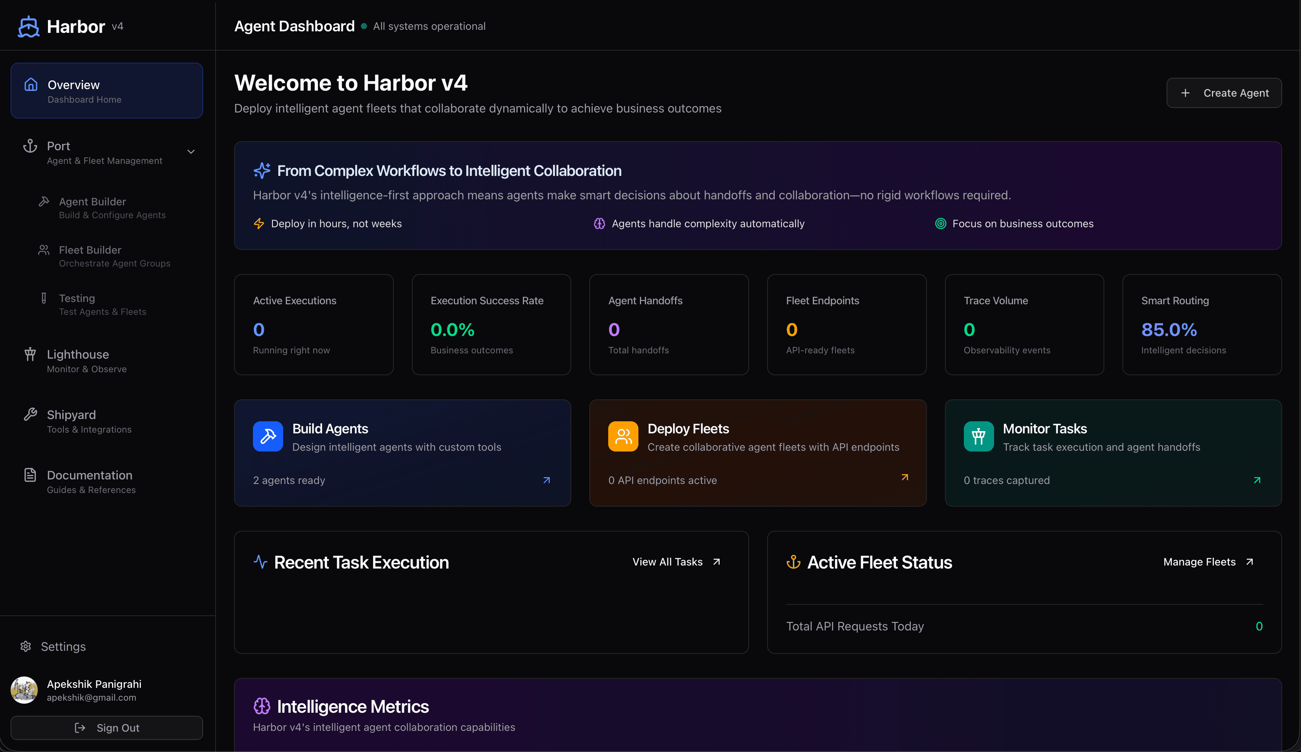Click the Documentation file icon in sidebar
The width and height of the screenshot is (1301, 752).
(x=30, y=475)
